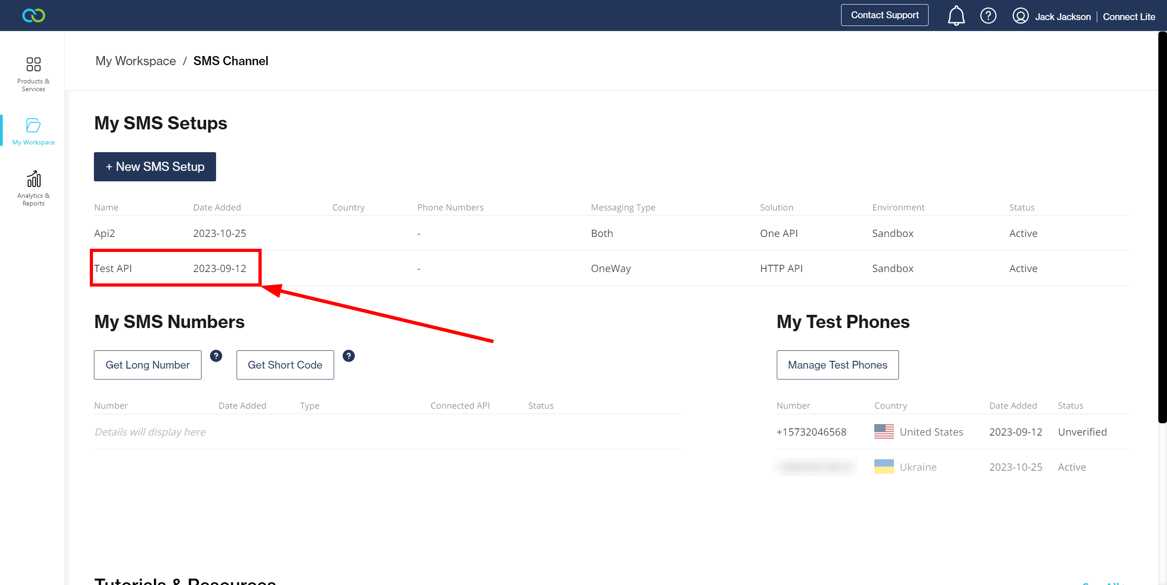The width and height of the screenshot is (1167, 585).
Task: Click Active status of Ukraine phone
Action: click(1072, 467)
